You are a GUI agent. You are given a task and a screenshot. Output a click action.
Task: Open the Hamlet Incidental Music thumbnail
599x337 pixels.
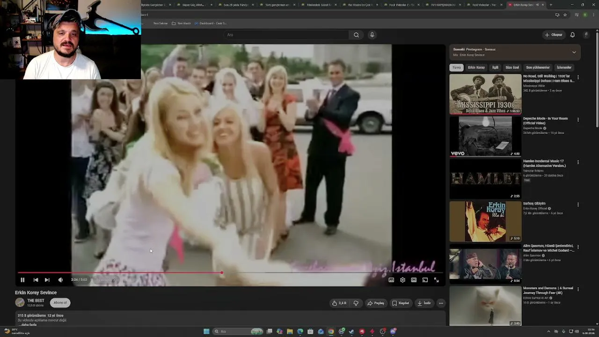(485, 179)
